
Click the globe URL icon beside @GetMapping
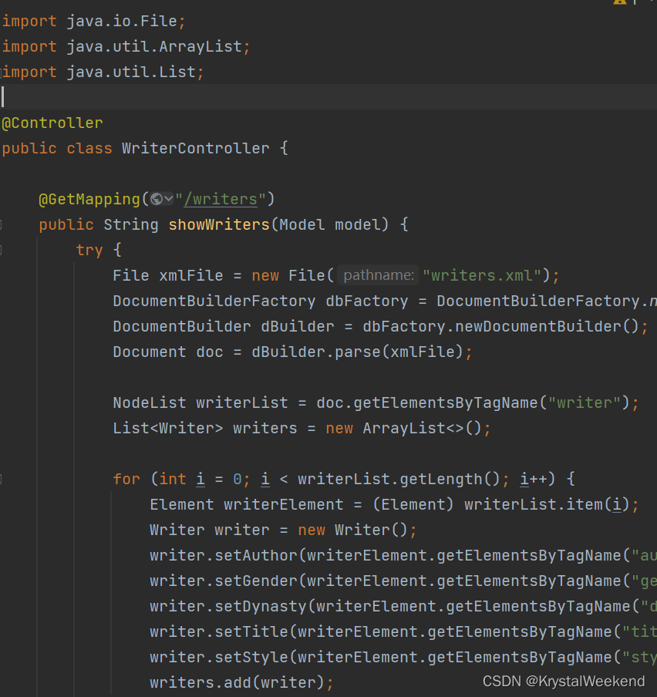point(156,199)
